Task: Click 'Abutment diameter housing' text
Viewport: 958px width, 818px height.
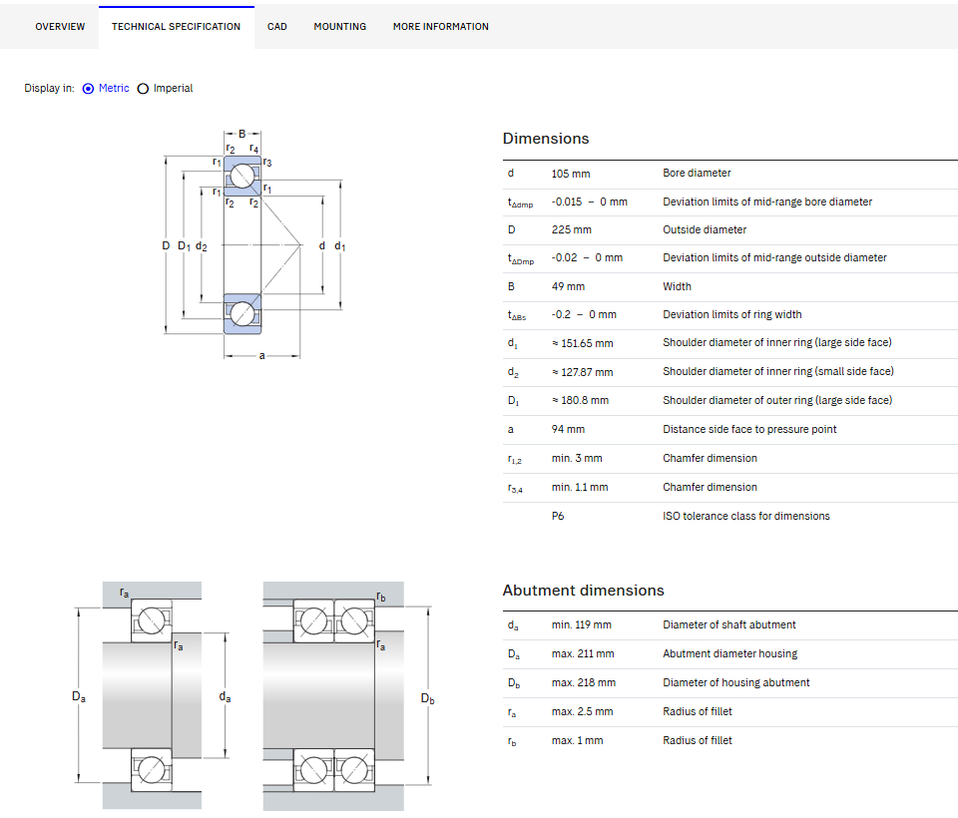Action: coord(730,653)
